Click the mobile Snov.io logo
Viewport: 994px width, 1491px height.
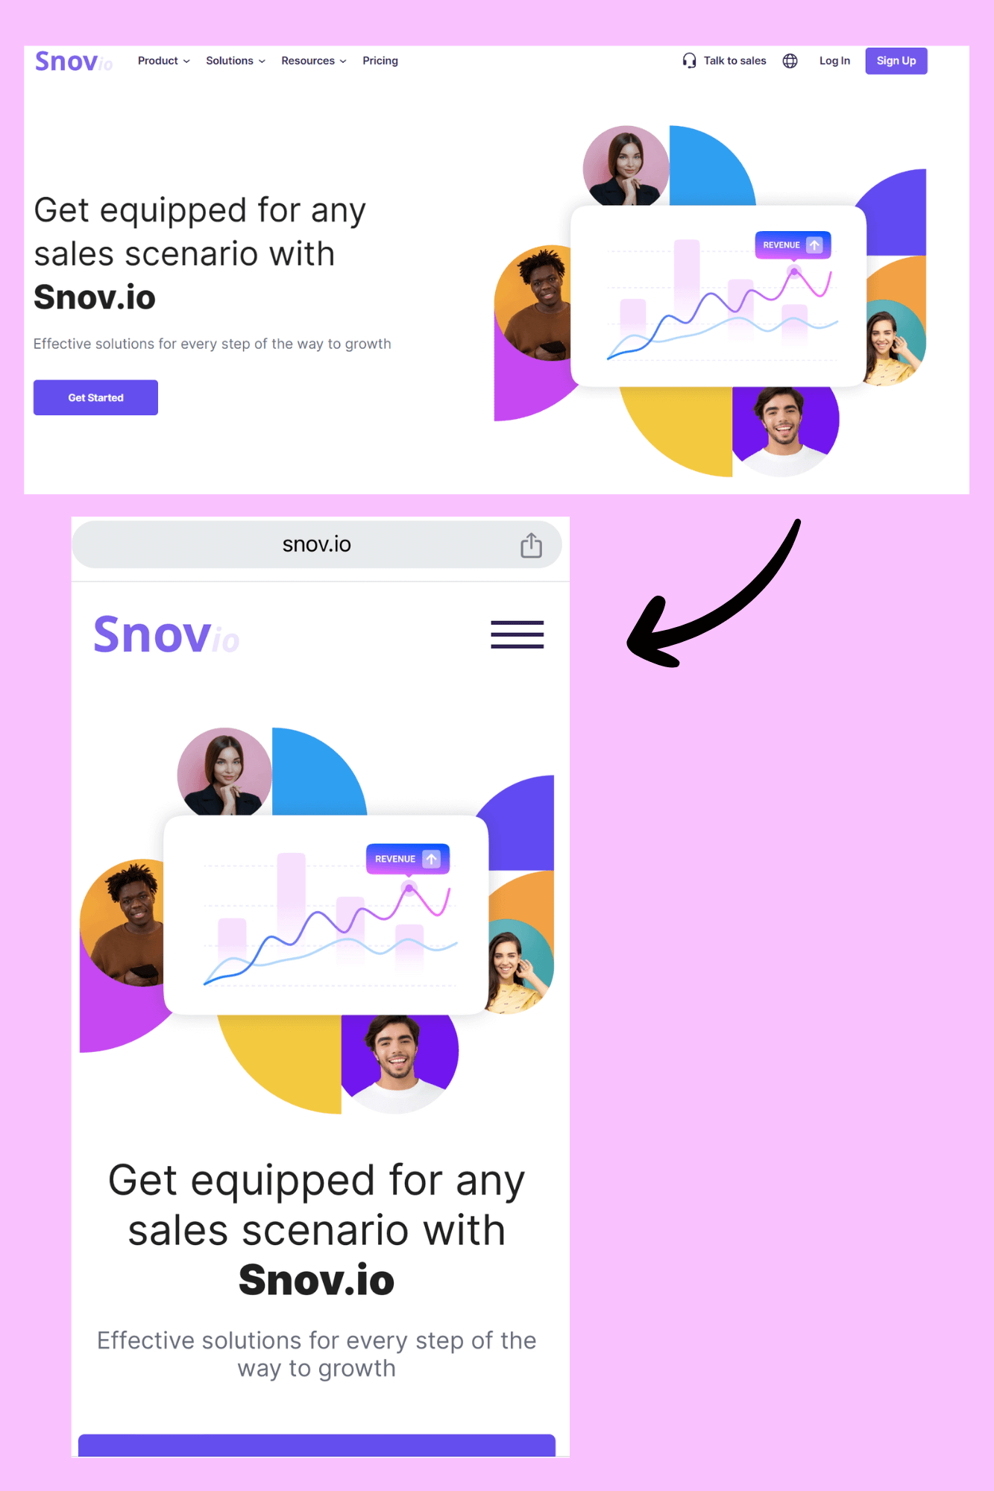tap(166, 635)
